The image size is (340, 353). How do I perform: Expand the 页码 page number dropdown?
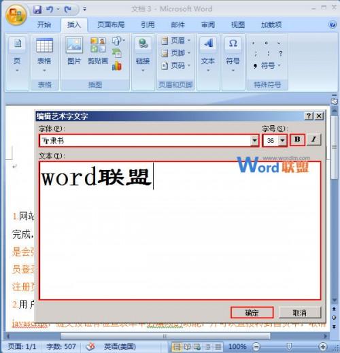pyautogui.click(x=175, y=66)
